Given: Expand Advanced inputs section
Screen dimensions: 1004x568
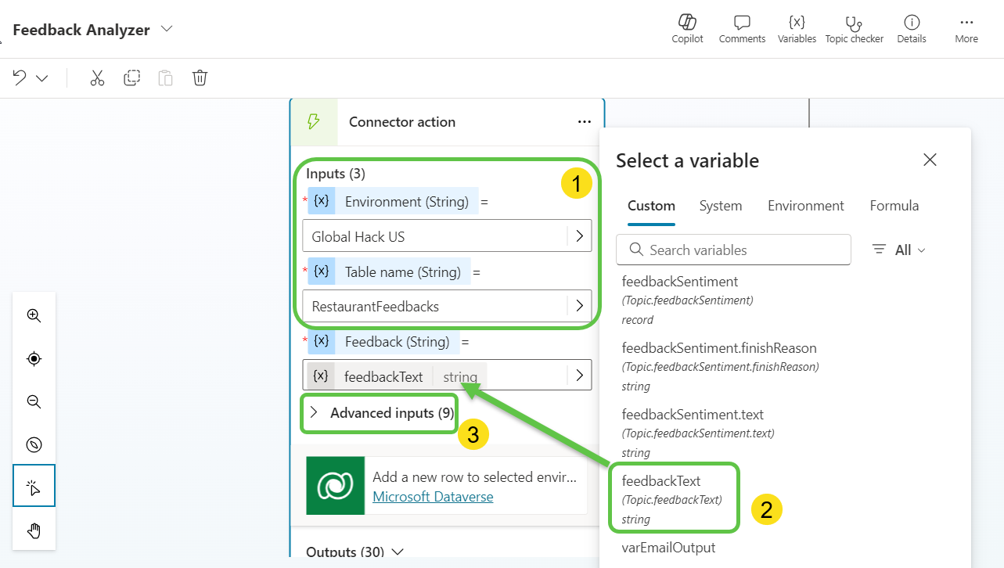Looking at the screenshot, I should (380, 413).
